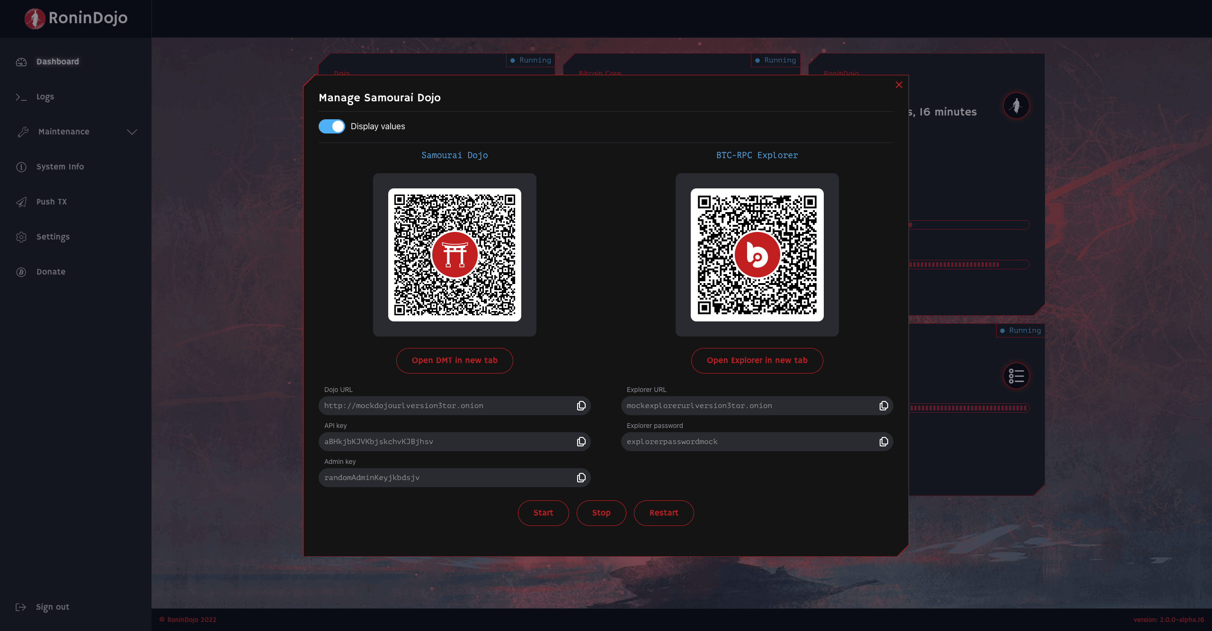The width and height of the screenshot is (1212, 631).
Task: Click the Dojo URL field
Action: click(454, 406)
